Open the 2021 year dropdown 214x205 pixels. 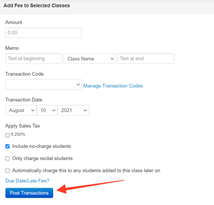pos(73,110)
